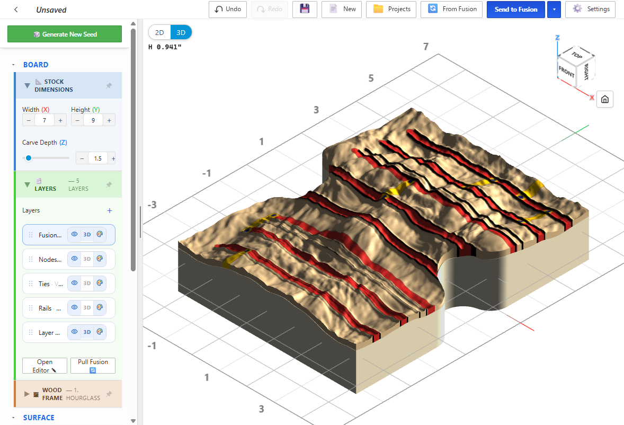Open color palette for bottom Layer row
Image resolution: width=624 pixels, height=425 pixels.
100,332
